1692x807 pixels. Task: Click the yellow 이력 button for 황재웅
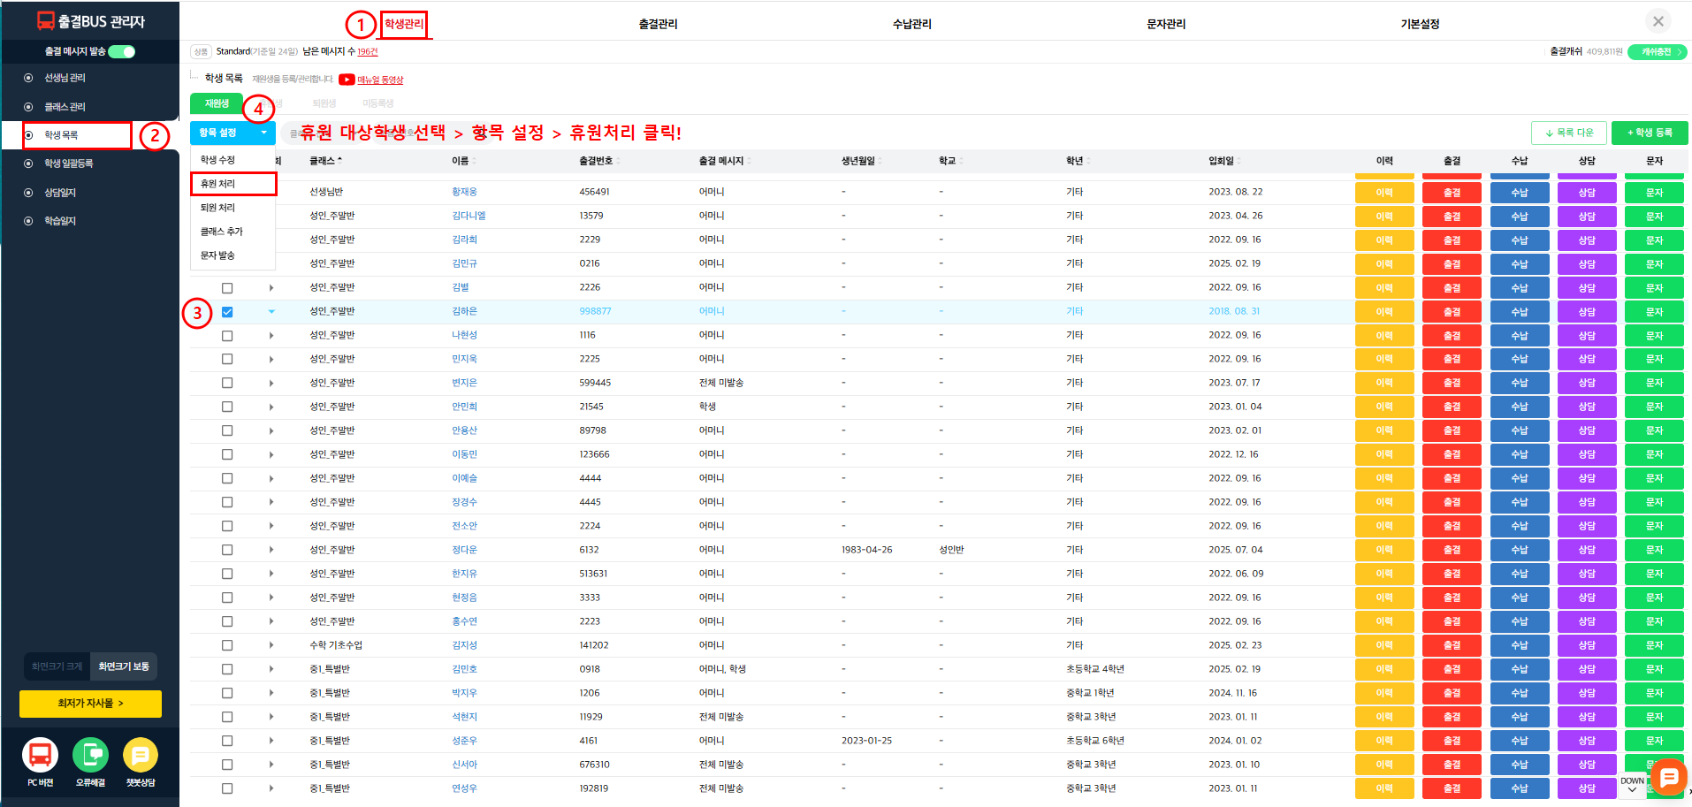[x=1383, y=193]
